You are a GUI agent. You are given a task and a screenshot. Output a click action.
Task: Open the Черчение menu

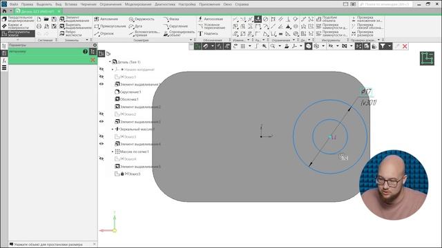tap(88, 4)
